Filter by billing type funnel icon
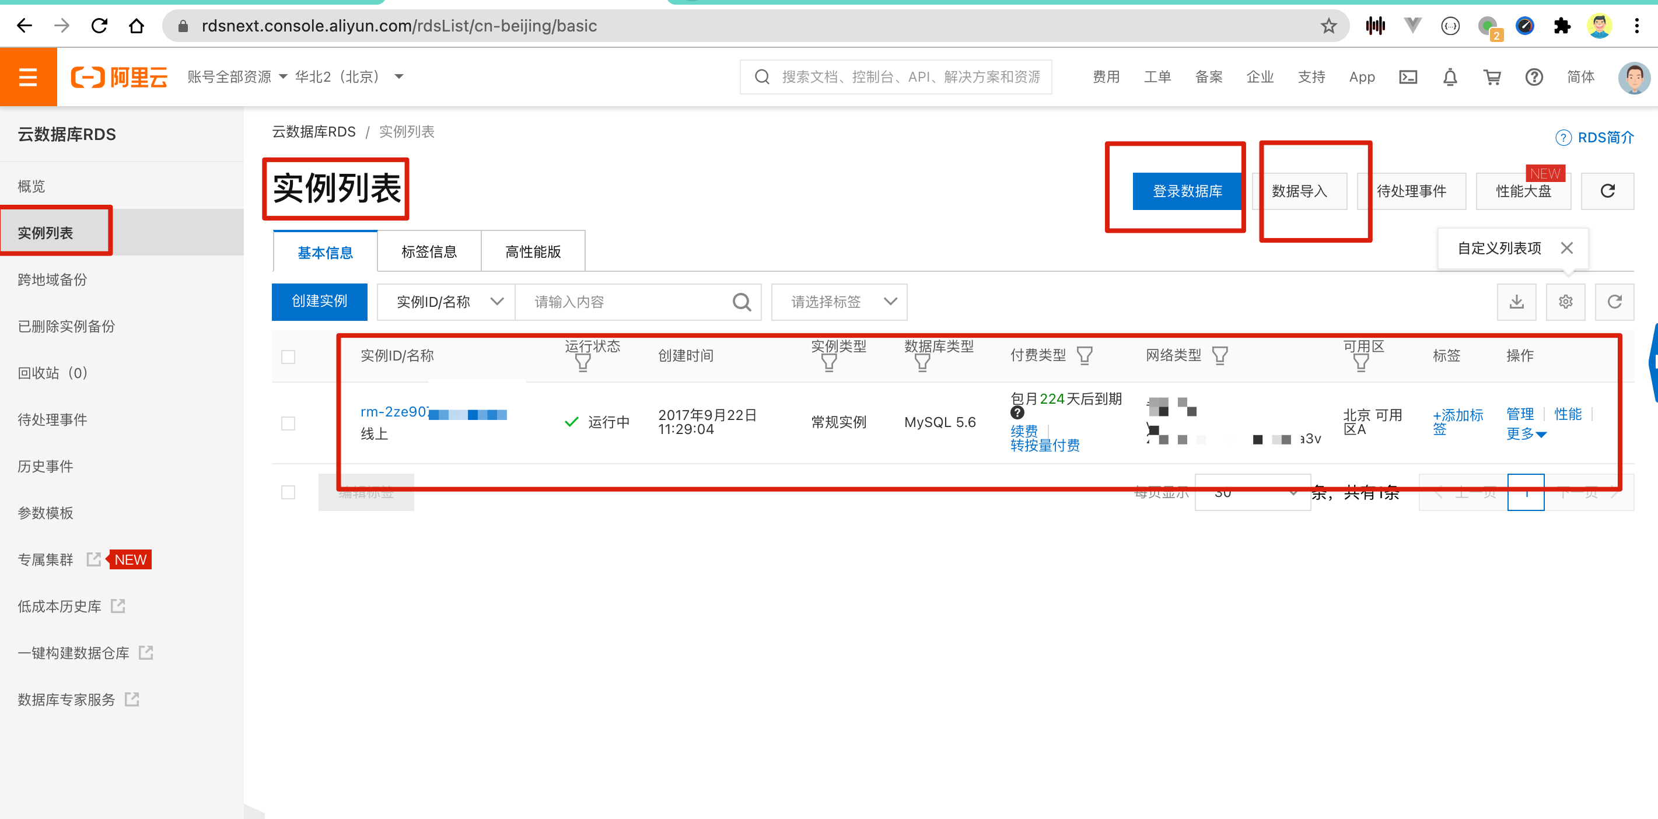Viewport: 1658px width, 819px height. click(1085, 356)
